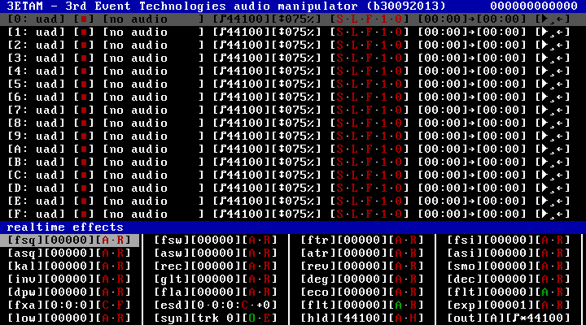Click the play arrow on track 8
The width and height of the screenshot is (586, 325).
point(544,123)
